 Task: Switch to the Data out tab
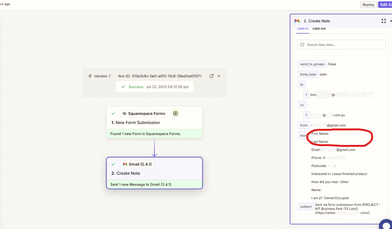point(319,29)
